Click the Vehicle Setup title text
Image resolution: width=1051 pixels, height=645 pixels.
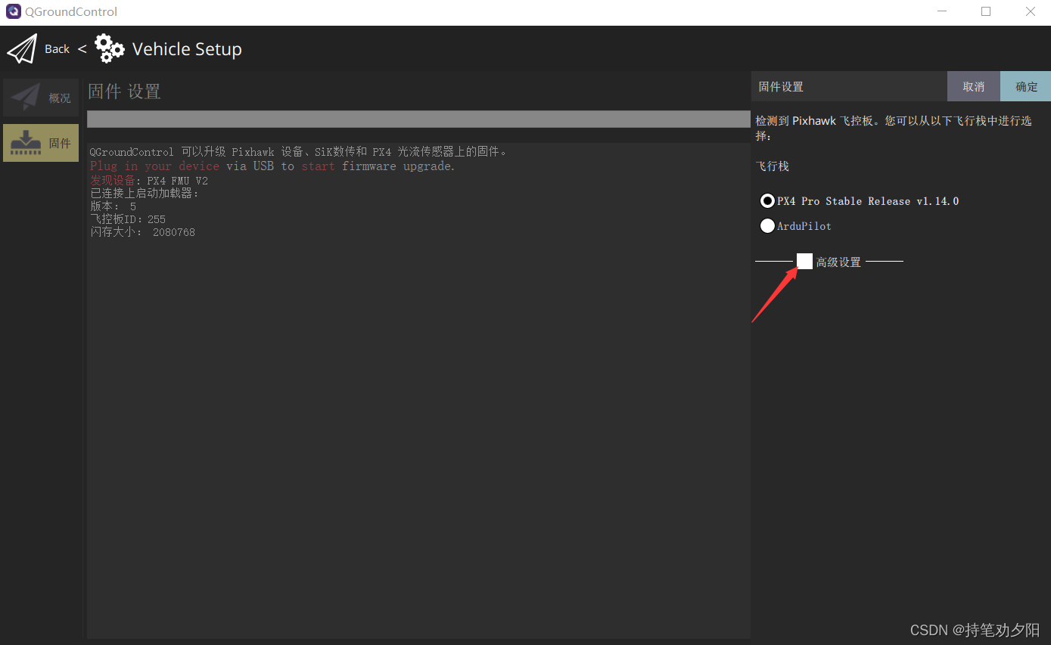(187, 49)
